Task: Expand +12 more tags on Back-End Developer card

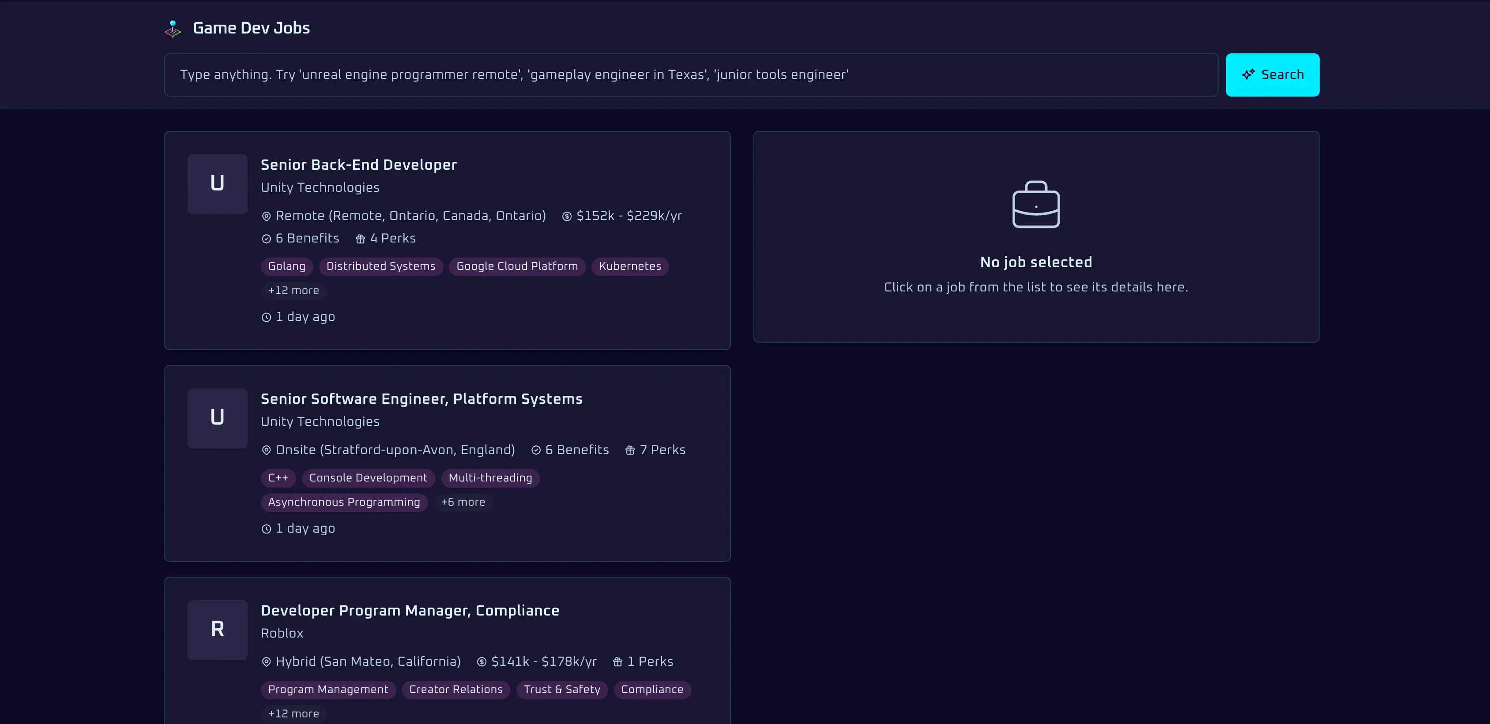Action: click(293, 291)
